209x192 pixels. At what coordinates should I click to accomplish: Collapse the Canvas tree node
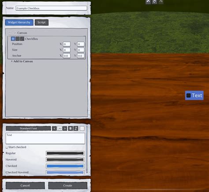click(x=10, y=33)
